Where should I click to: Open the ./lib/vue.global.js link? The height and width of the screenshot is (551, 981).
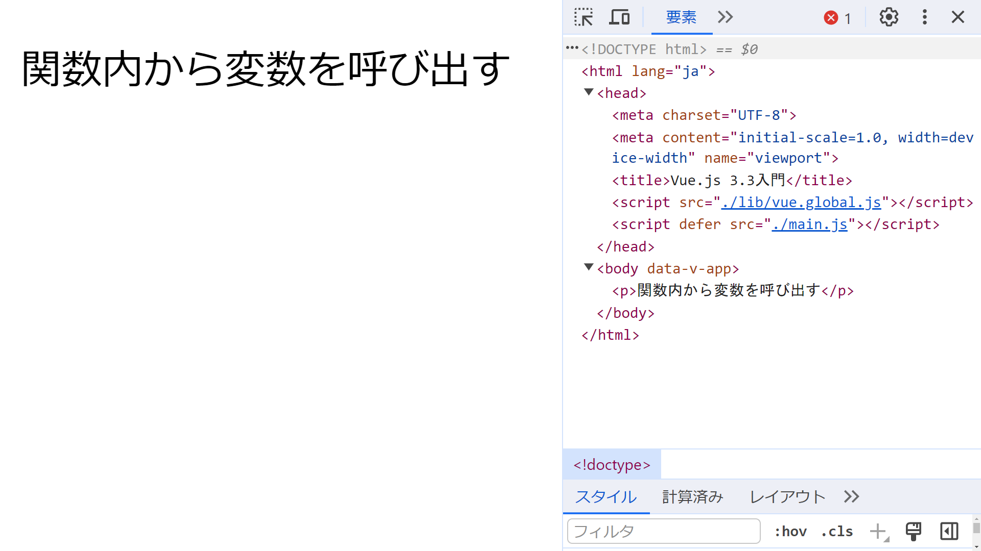801,203
